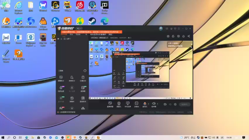The height and width of the screenshot is (140, 249).
Task: Open the danmaku assistant tool
Action: click(x=61, y=79)
